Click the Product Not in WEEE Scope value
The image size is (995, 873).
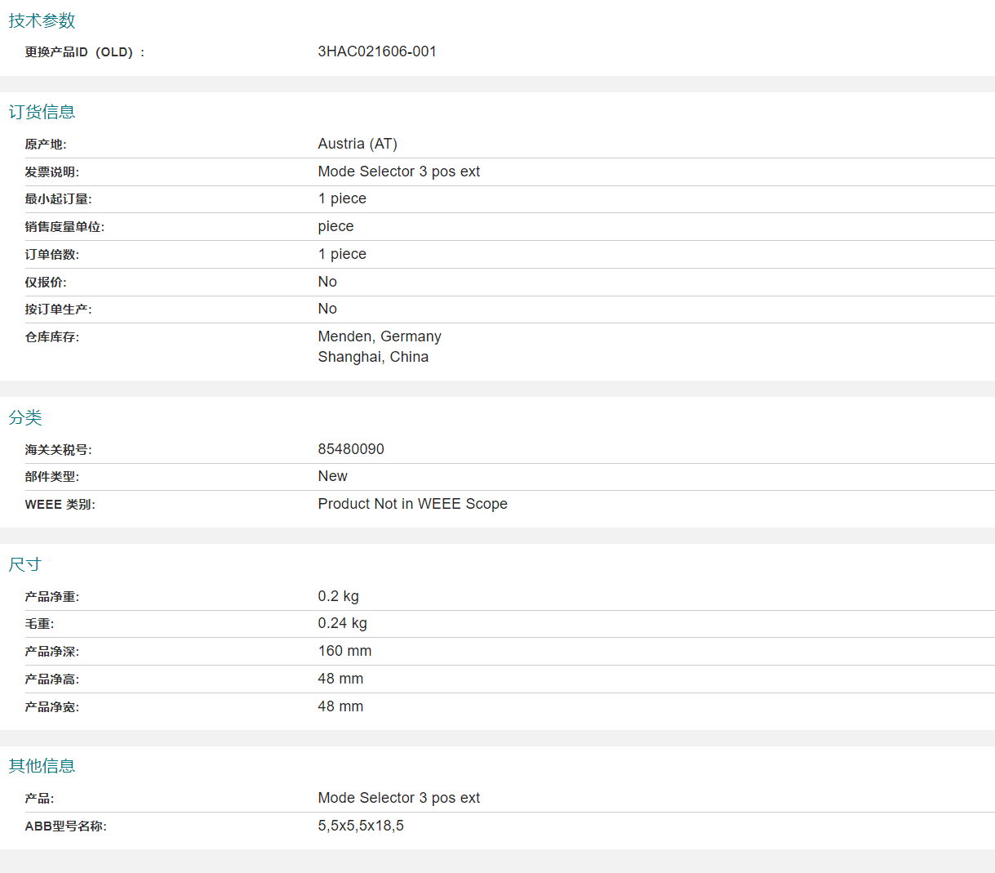tap(412, 504)
